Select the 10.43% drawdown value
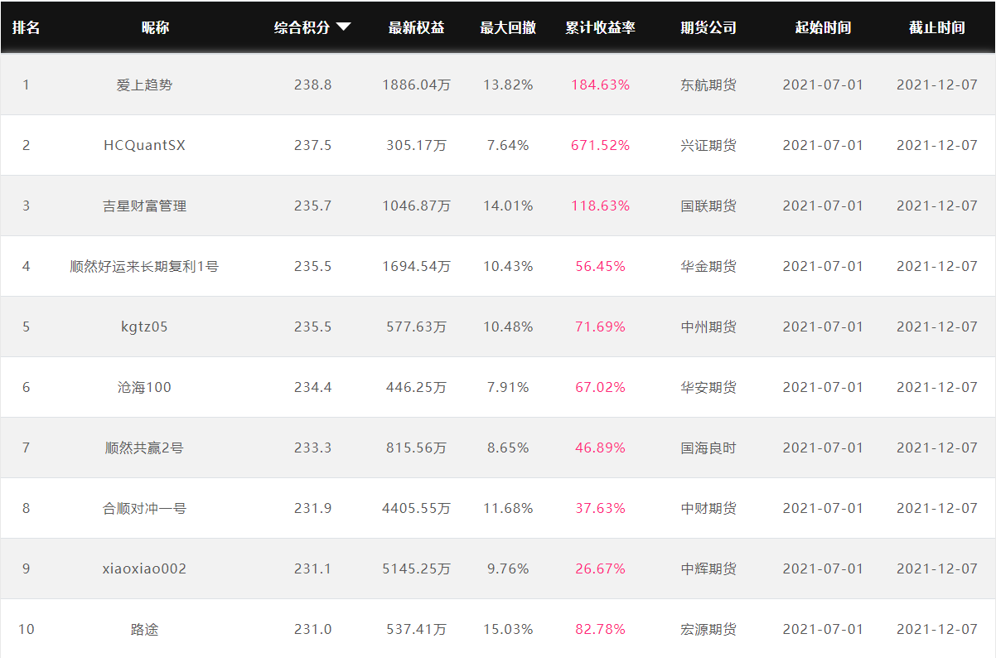This screenshot has width=996, height=658. 508,266
